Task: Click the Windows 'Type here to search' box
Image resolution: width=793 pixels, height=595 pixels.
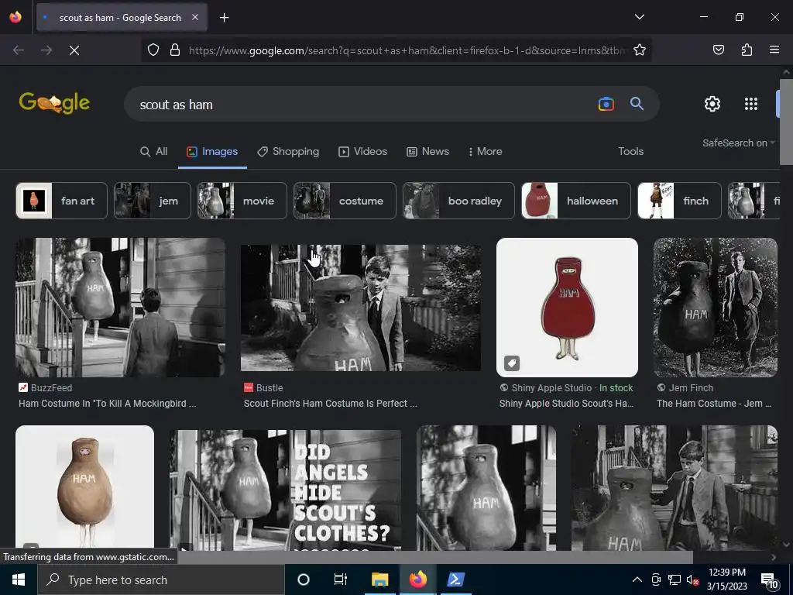Action: coord(161,580)
